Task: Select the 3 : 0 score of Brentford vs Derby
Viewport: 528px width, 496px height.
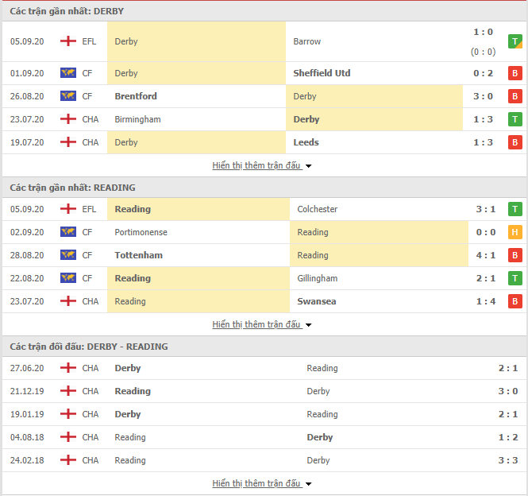Action: [483, 96]
